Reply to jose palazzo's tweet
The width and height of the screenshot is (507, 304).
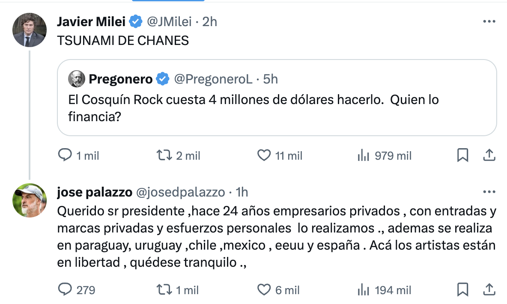[x=65, y=290]
